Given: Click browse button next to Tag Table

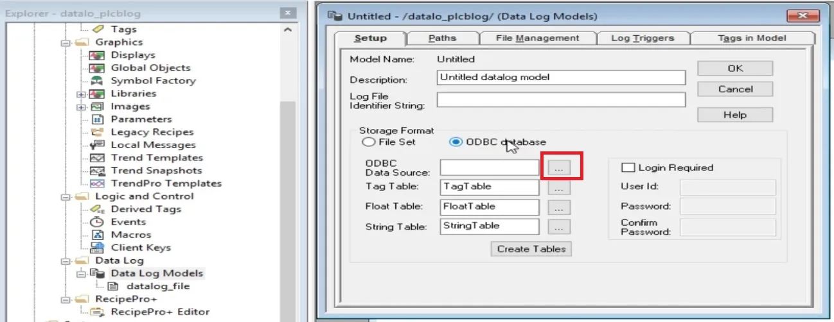Looking at the screenshot, I should click(x=559, y=188).
